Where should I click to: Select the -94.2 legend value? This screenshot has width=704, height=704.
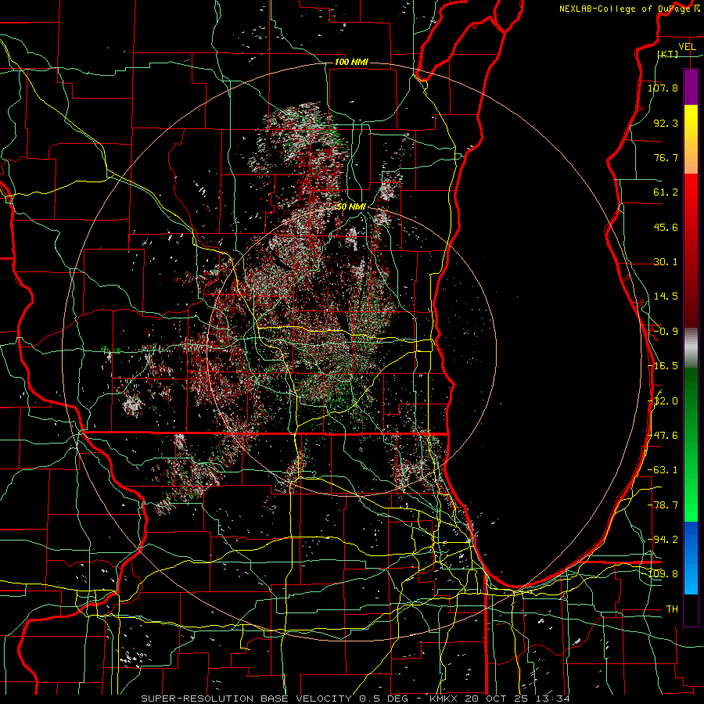coord(663,540)
